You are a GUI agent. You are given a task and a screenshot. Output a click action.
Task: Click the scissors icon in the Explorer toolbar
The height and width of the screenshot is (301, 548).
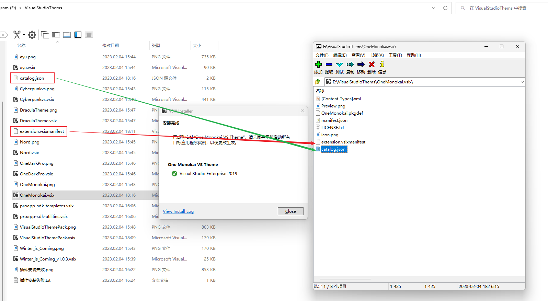click(x=17, y=34)
